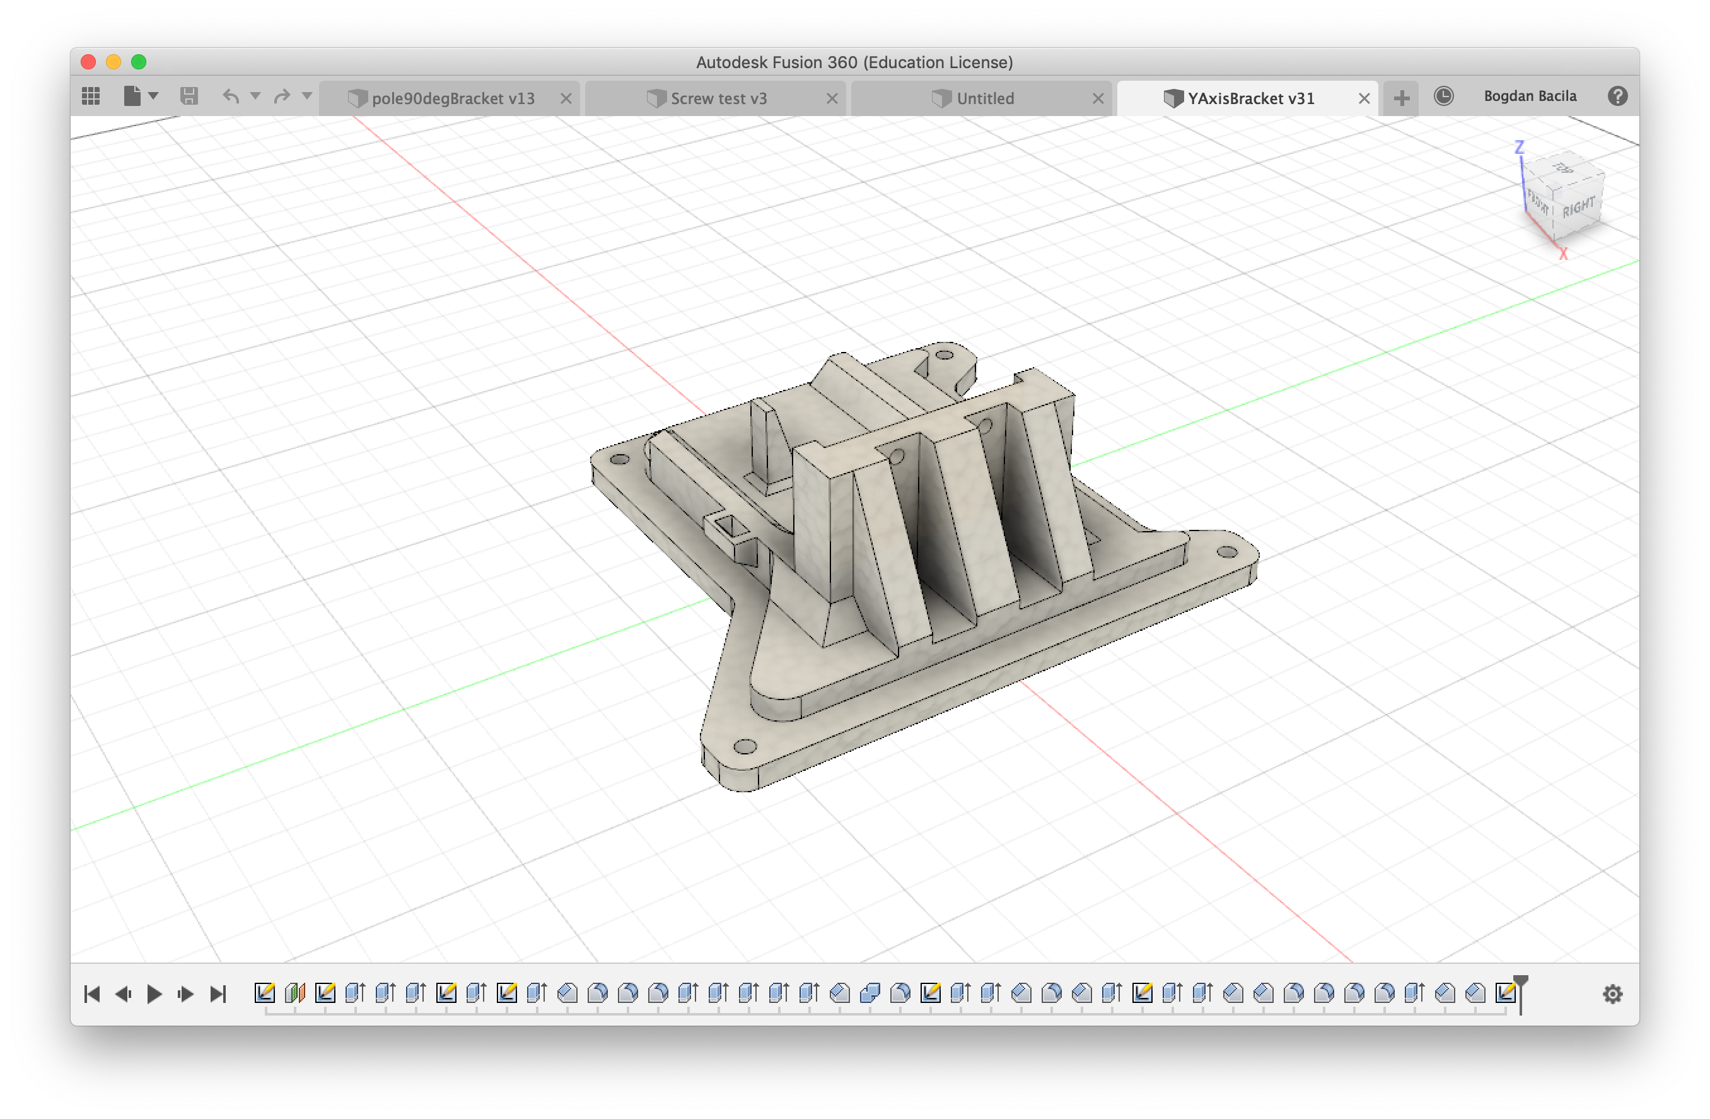The width and height of the screenshot is (1710, 1119).
Task: Select the final sketch feature beside the timeline marker
Action: [x=1504, y=992]
